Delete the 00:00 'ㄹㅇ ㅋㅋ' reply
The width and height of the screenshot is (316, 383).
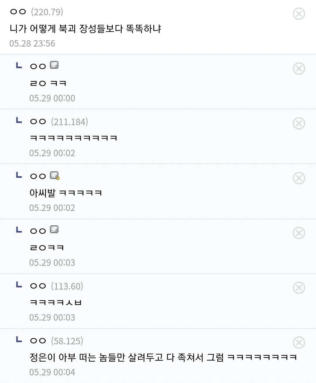click(299, 69)
